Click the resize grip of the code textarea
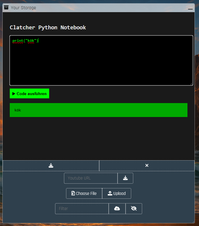Image resolution: width=199 pixels, height=226 pixels. click(x=191, y=84)
